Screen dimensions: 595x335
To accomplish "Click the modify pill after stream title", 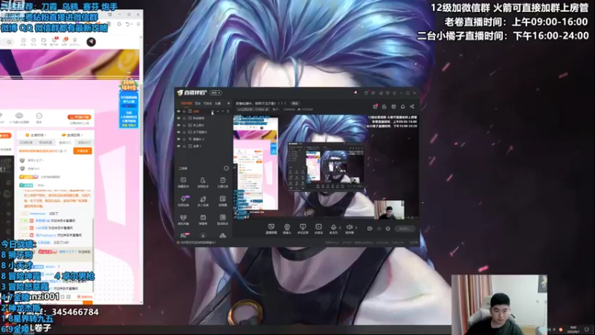I will tap(295, 103).
